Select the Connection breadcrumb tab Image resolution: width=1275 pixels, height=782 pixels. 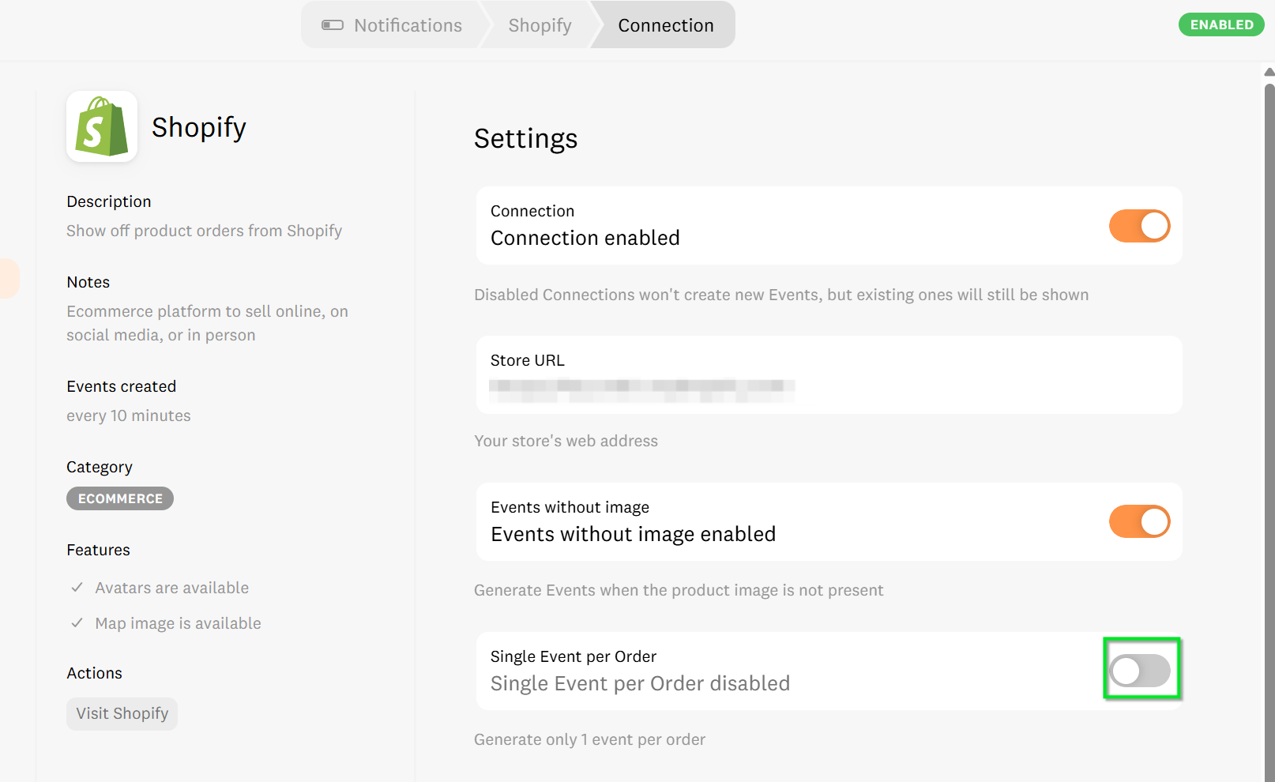[665, 25]
